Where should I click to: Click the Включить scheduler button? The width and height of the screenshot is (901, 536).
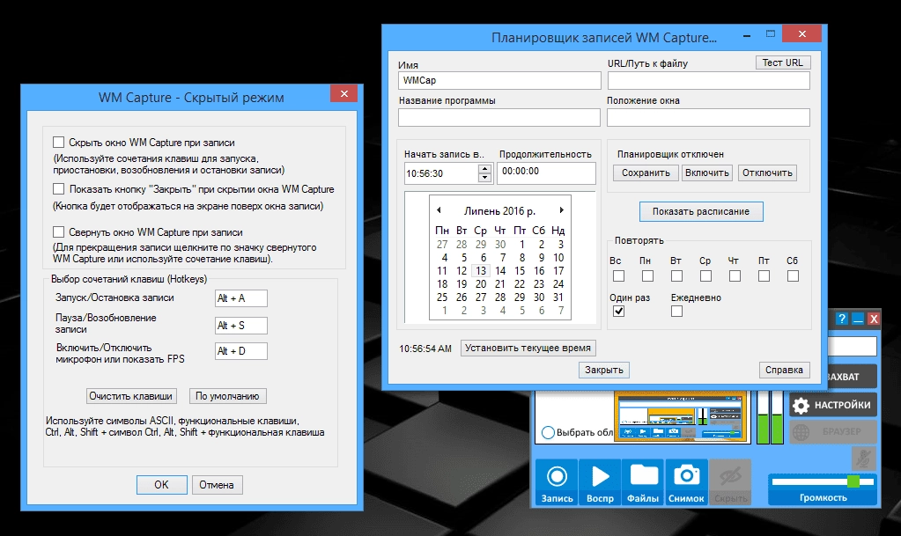[706, 173]
